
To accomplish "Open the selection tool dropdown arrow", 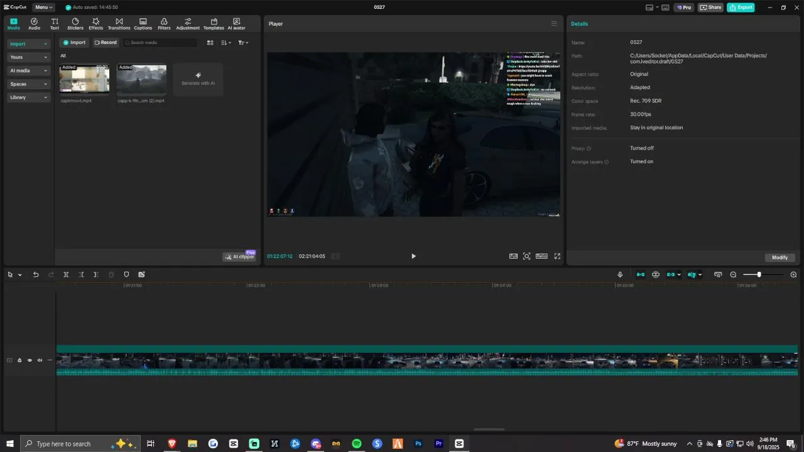I will click(x=19, y=275).
